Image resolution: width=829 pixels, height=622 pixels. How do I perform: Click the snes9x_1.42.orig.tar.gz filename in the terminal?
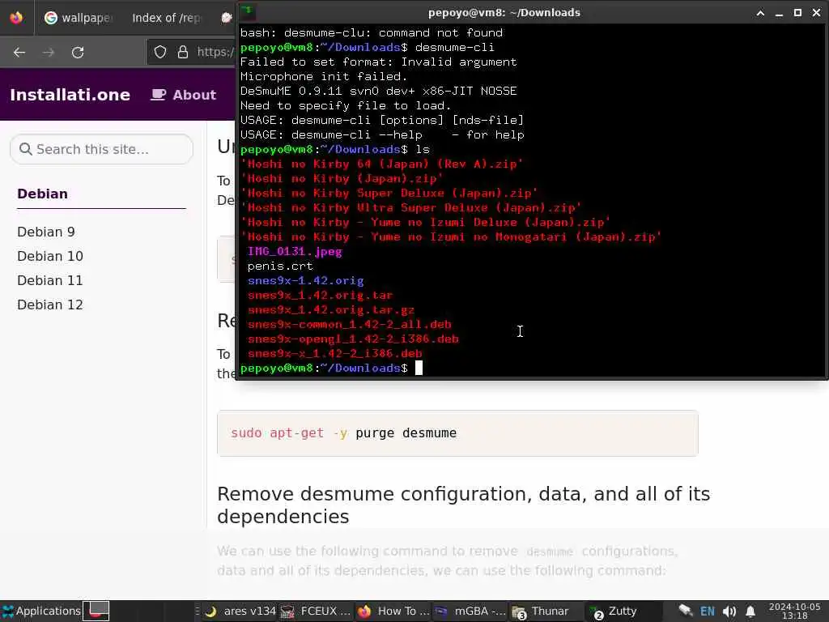331,310
